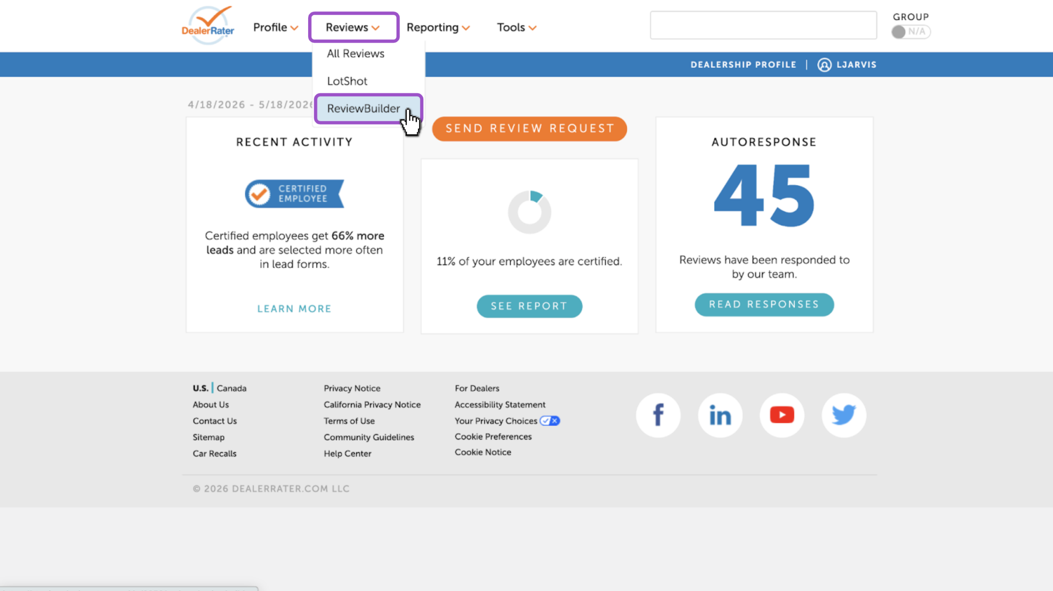Open the YouTube social icon

(782, 415)
